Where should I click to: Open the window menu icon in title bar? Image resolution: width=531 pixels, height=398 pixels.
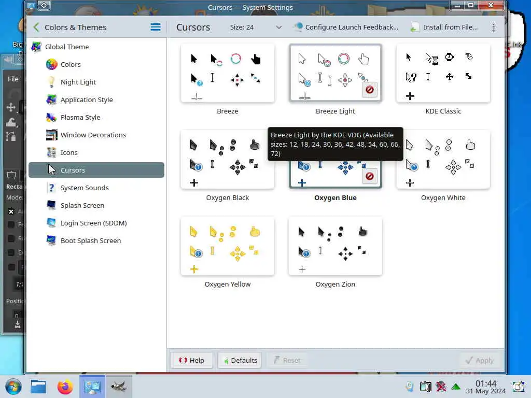[x=31, y=6]
